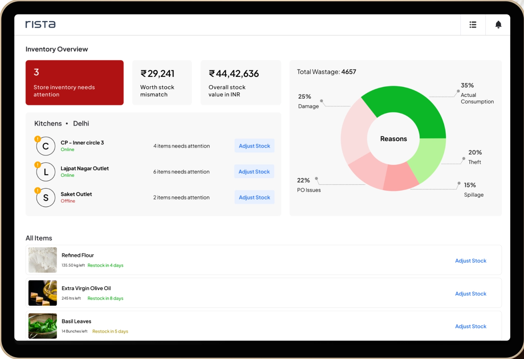Open the Extra Virgin Olive Oil thumbnail
This screenshot has height=359, width=524.
(42, 292)
